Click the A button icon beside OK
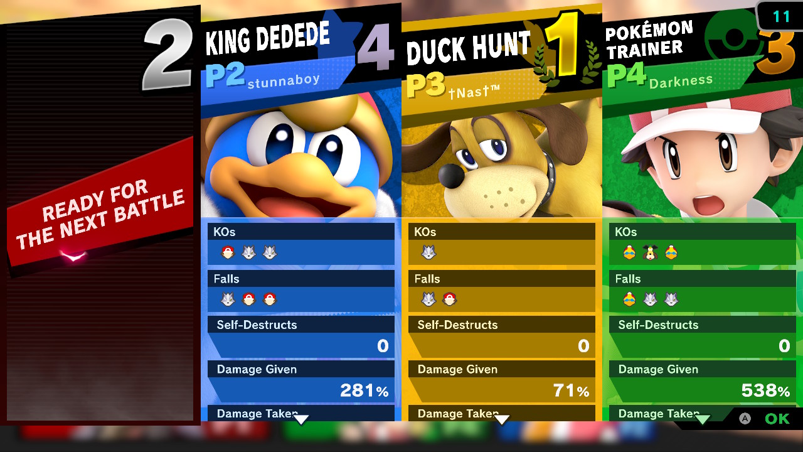This screenshot has width=803, height=452. pos(745,419)
